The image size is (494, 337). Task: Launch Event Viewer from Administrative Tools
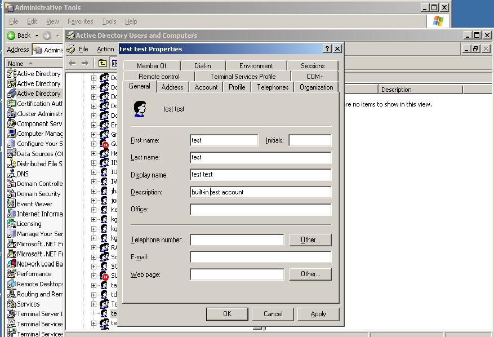click(30, 204)
